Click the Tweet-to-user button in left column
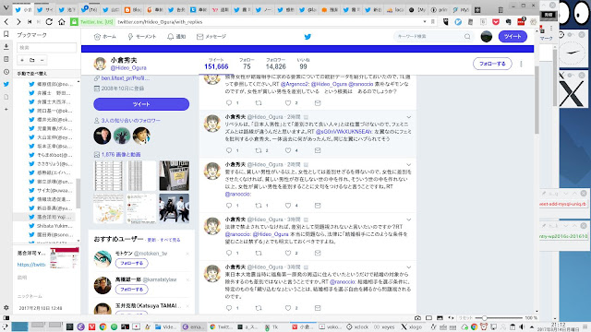This screenshot has height=332, width=591. 141,104
